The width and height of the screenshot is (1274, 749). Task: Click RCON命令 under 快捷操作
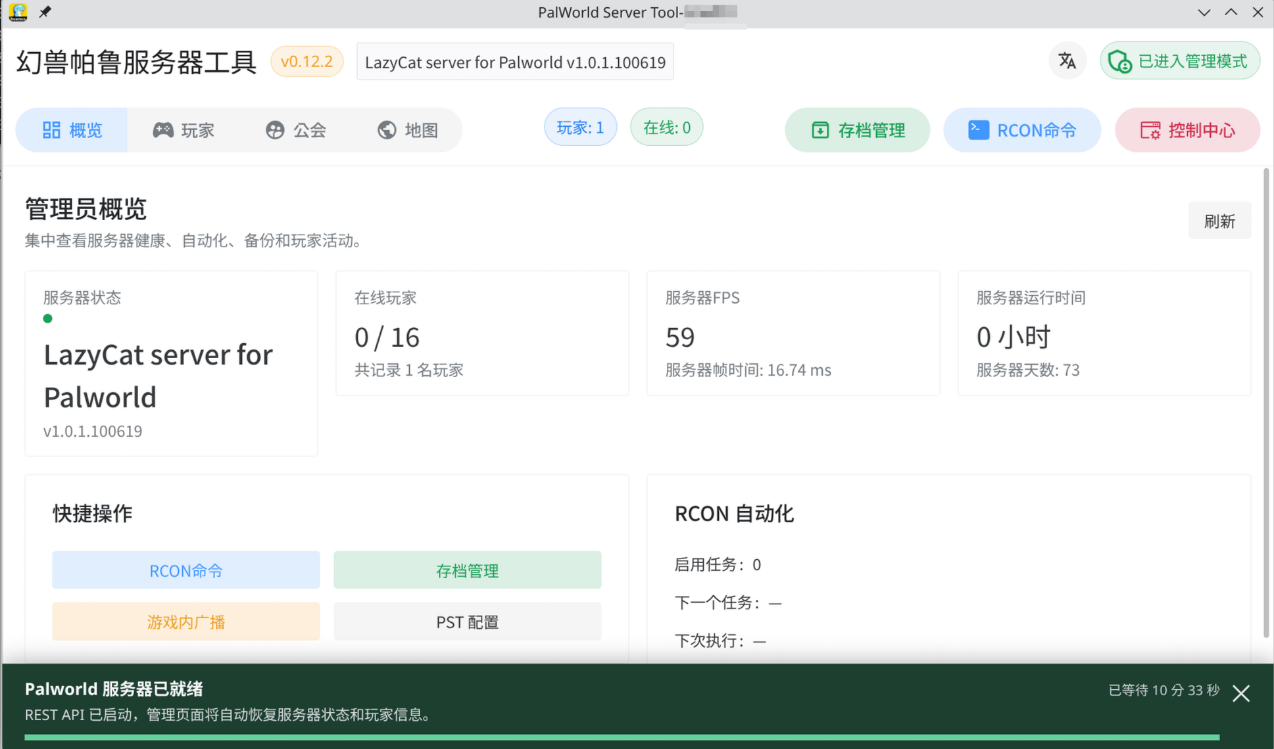(x=186, y=570)
